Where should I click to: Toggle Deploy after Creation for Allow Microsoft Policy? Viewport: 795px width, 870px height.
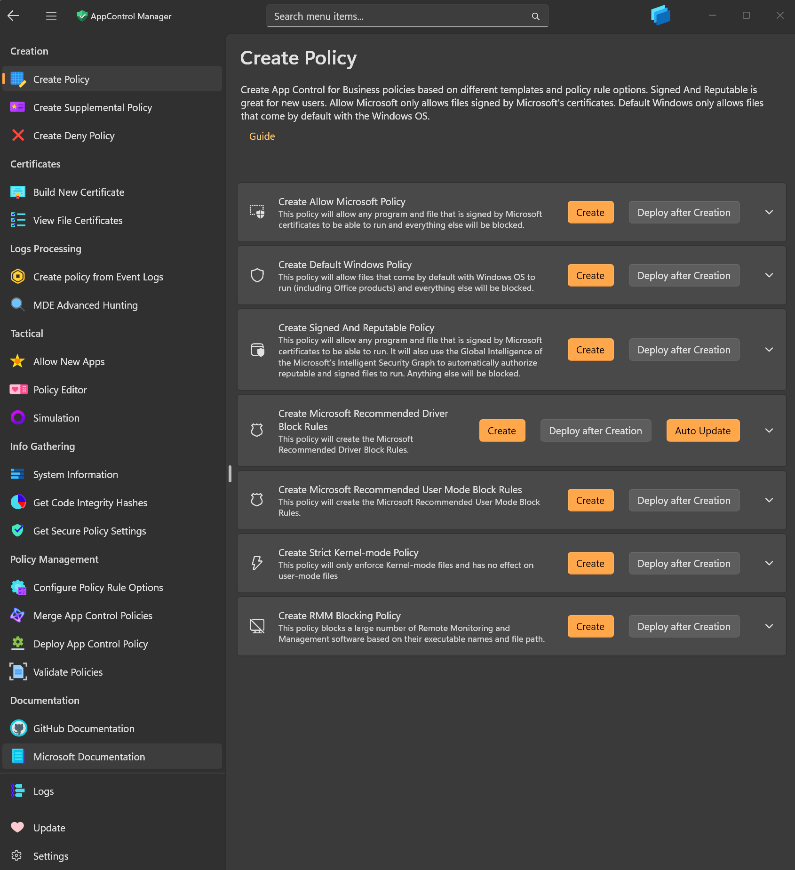point(684,213)
